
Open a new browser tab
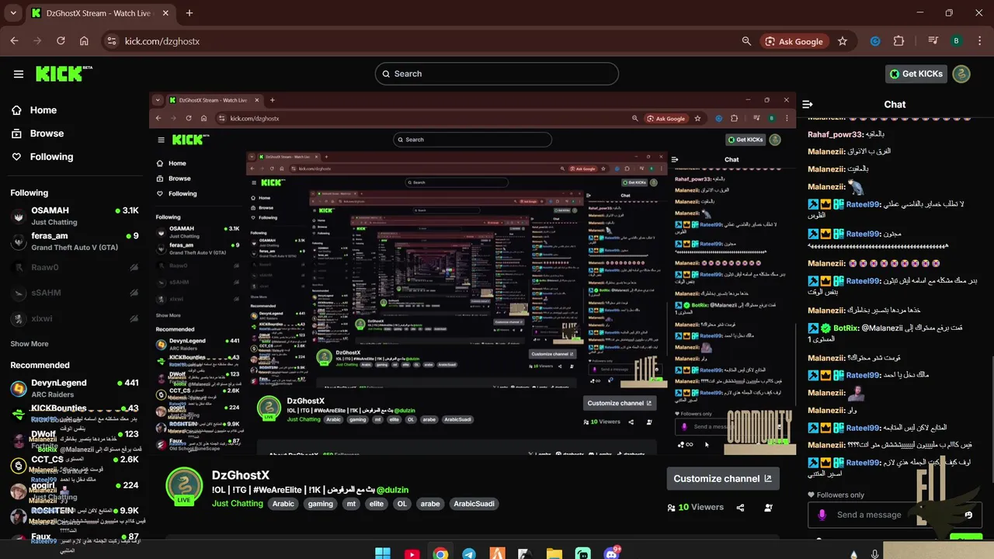coord(189,13)
